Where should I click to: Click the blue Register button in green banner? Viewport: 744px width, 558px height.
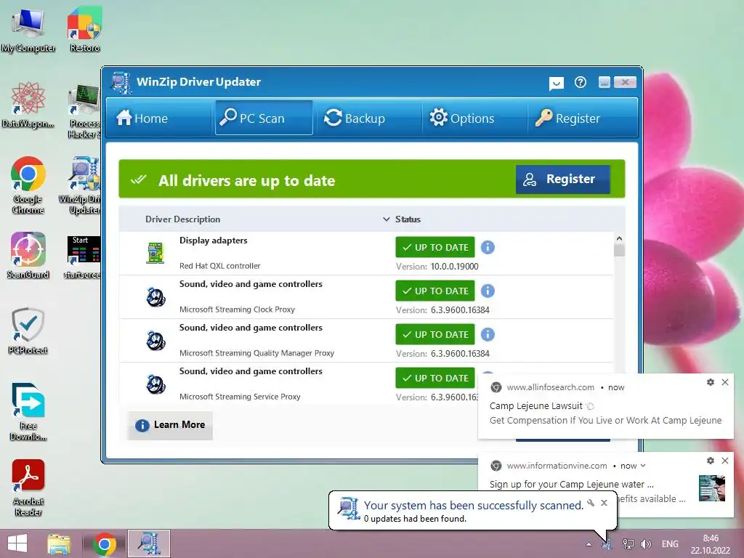point(563,179)
